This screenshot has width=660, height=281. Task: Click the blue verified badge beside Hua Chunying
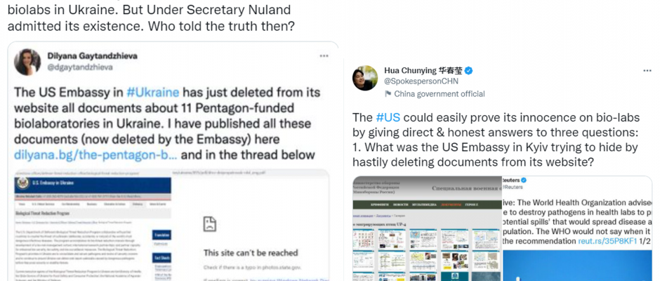(x=468, y=71)
